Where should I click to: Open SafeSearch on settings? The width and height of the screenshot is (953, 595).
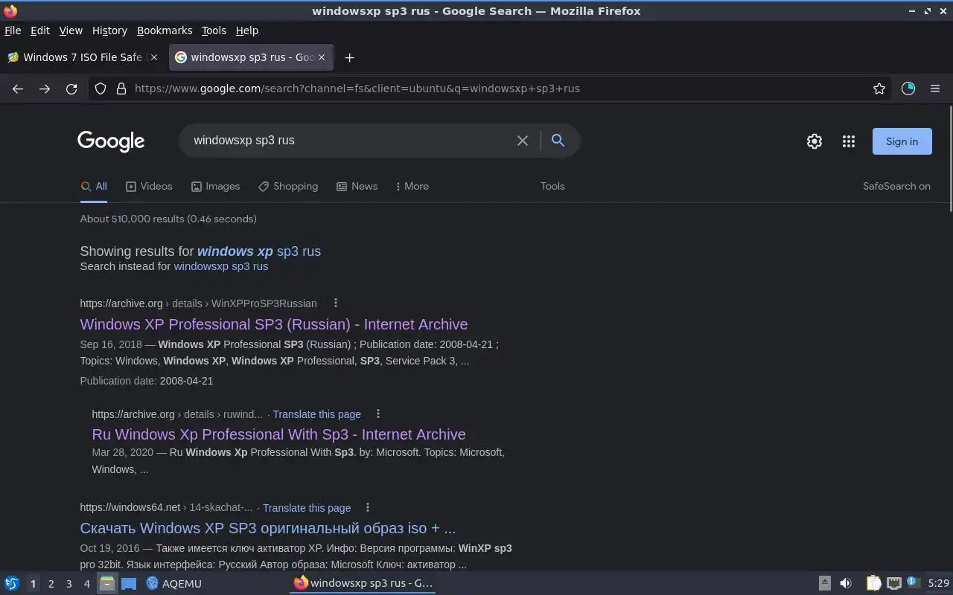coord(896,187)
